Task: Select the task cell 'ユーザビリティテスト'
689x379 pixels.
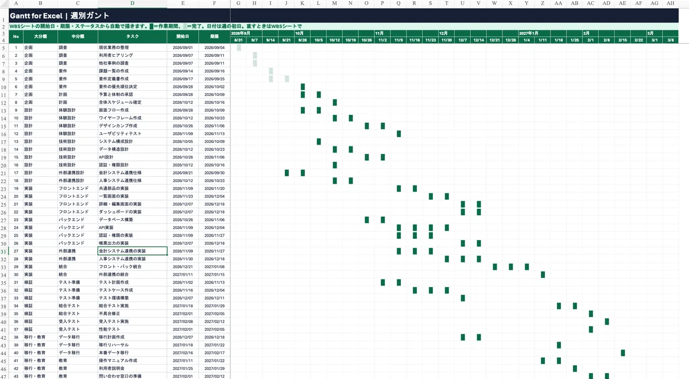Action: [133, 133]
